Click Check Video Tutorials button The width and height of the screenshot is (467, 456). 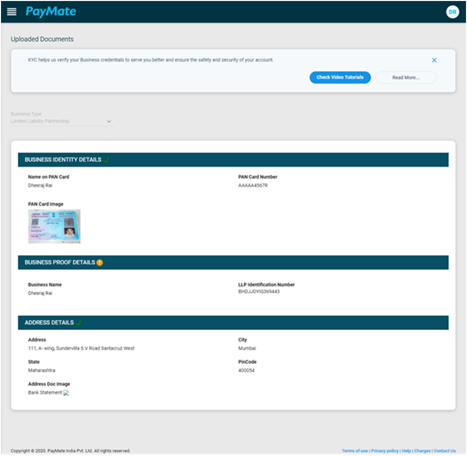[x=340, y=77]
